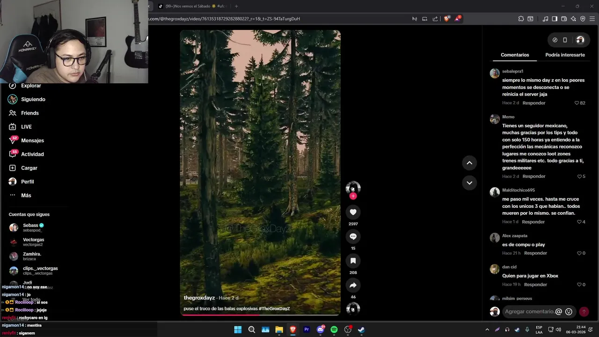Open Spotify from taskbar
This screenshot has height=337, width=599.
tap(334, 330)
